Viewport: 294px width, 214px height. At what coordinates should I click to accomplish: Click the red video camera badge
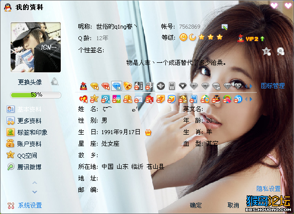(149, 99)
